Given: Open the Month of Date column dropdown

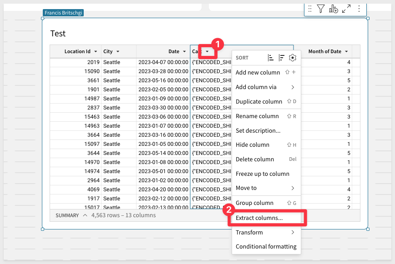Looking at the screenshot, I should (x=347, y=52).
